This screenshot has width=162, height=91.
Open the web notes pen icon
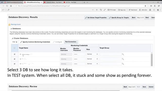(155, 6)
